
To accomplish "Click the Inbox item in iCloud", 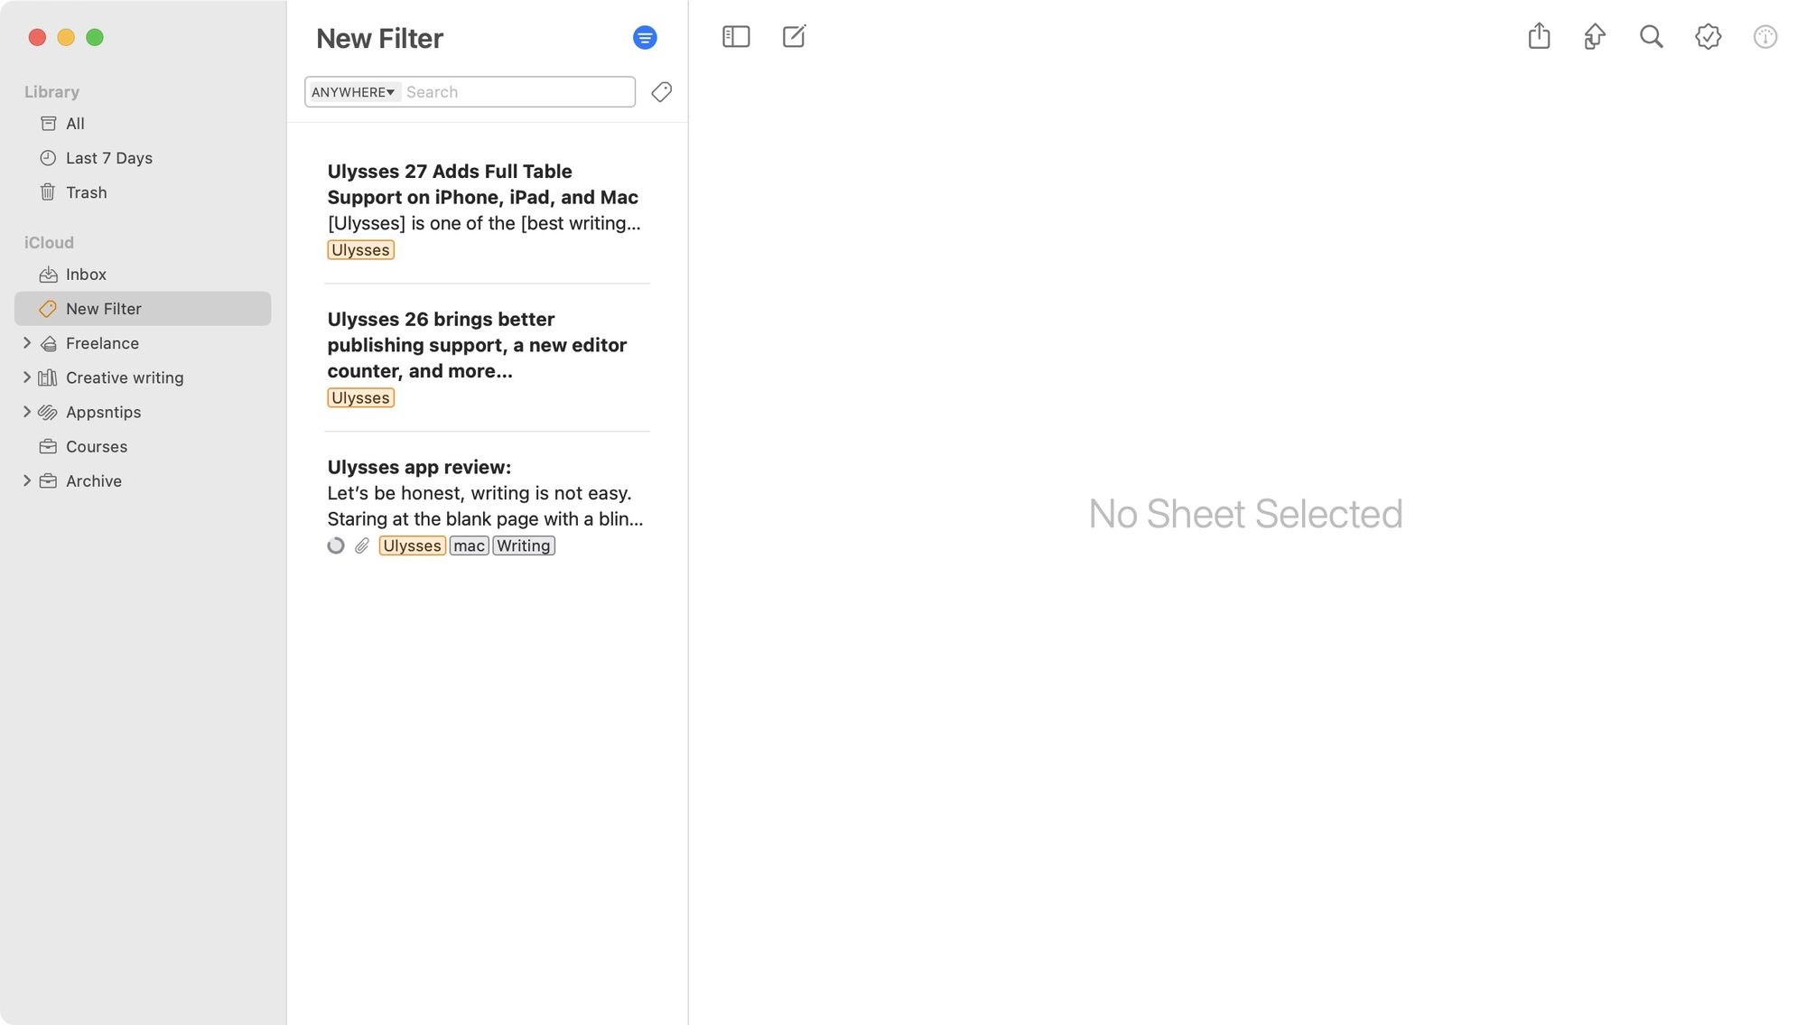I will [86, 275].
